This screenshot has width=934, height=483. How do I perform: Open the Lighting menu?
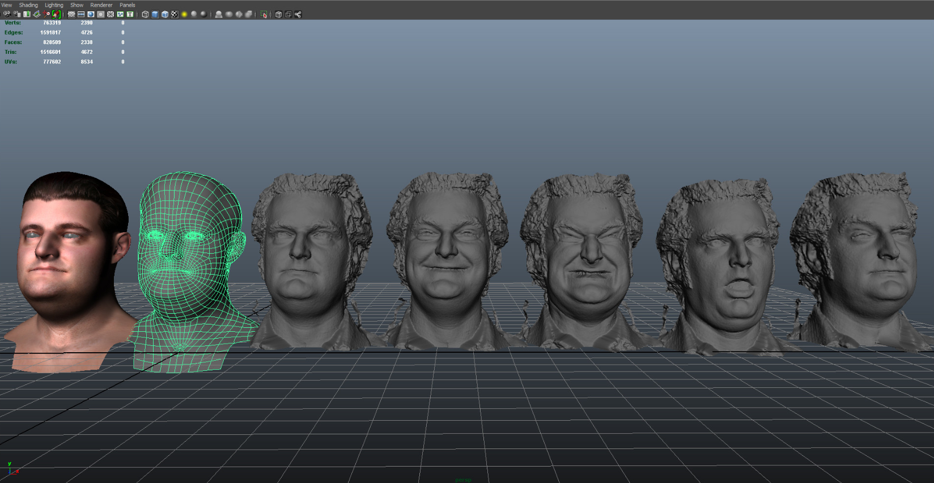click(54, 5)
